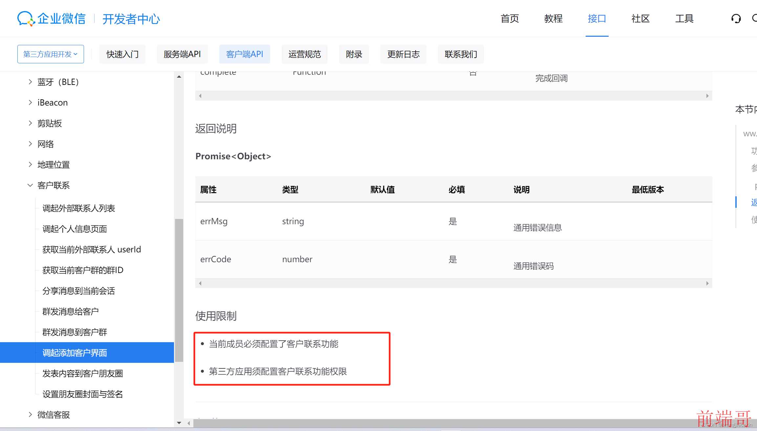Expand the 网络 tree node
757x431 pixels.
click(30, 144)
